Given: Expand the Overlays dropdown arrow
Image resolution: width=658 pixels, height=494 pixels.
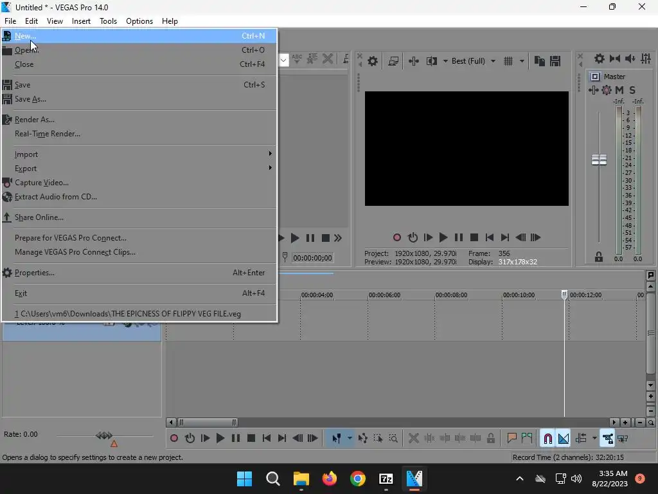Looking at the screenshot, I should 522,61.
